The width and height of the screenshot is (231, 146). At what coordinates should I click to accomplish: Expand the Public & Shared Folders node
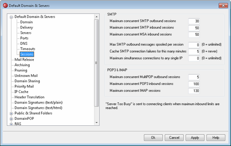pyautogui.click(x=11, y=113)
